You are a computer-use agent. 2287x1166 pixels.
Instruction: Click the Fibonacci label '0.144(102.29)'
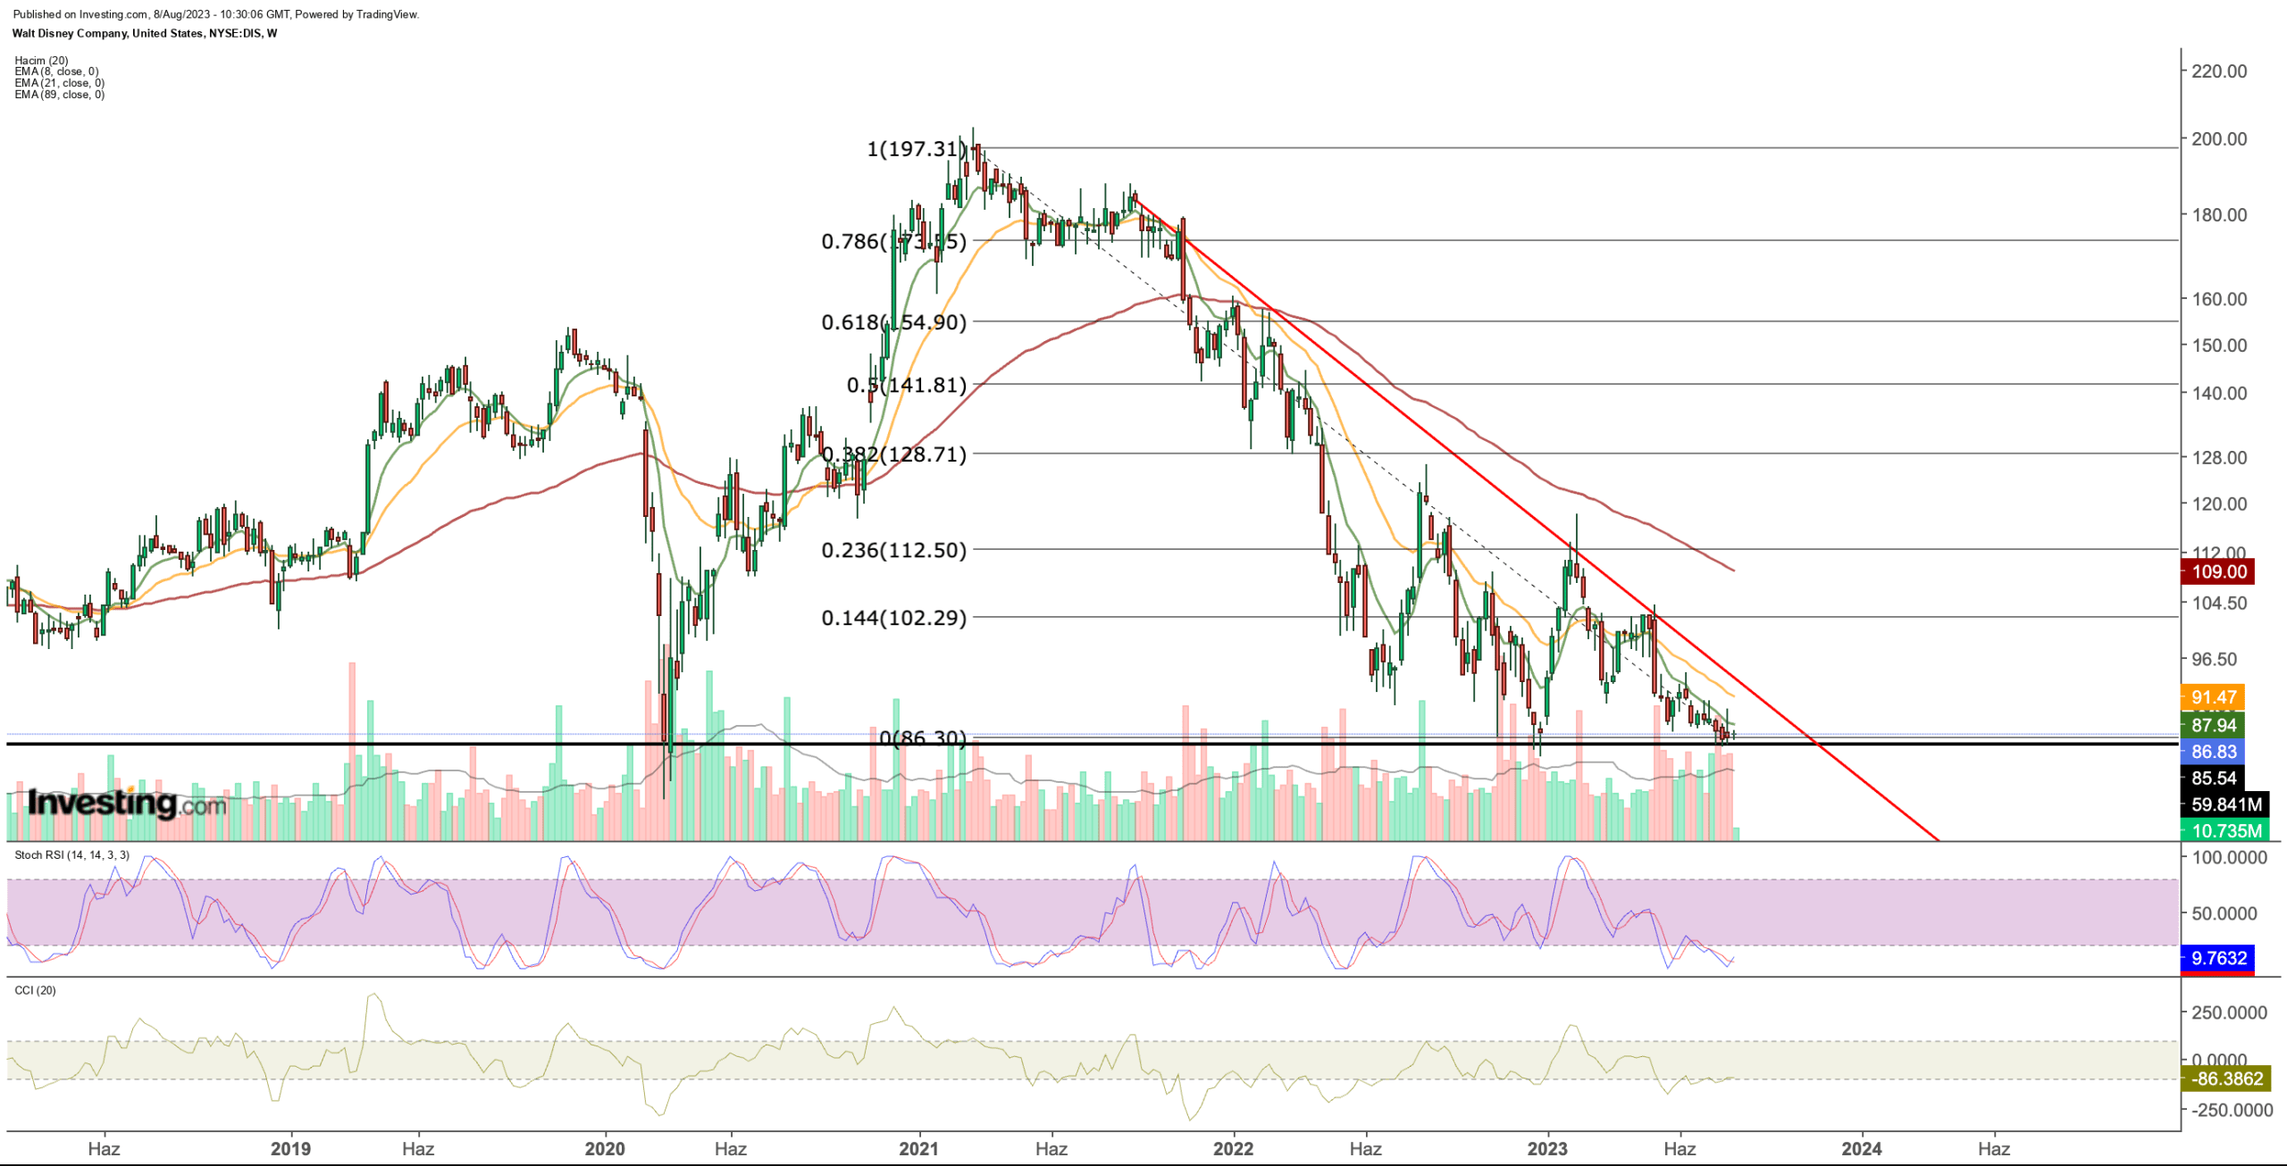[893, 618]
